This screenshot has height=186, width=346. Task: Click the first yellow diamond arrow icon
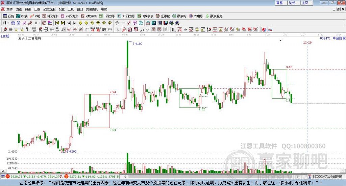click(x=80, y=23)
